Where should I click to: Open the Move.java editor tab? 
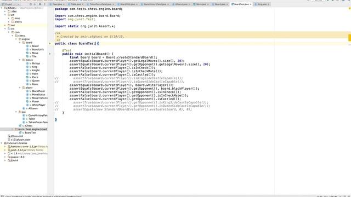[201, 4]
